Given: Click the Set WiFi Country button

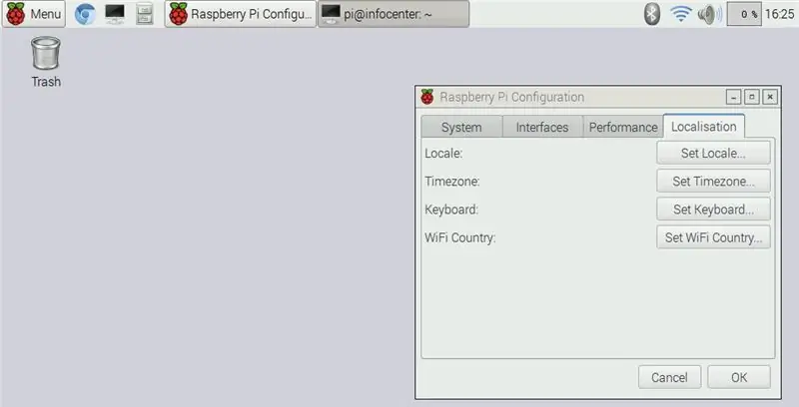Looking at the screenshot, I should (x=713, y=237).
